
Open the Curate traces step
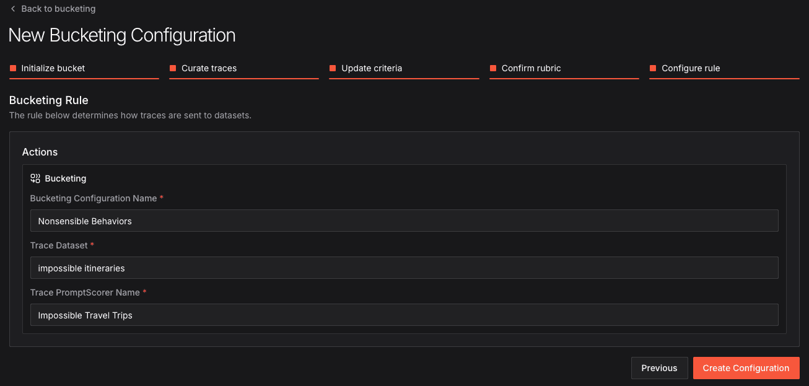click(x=209, y=68)
